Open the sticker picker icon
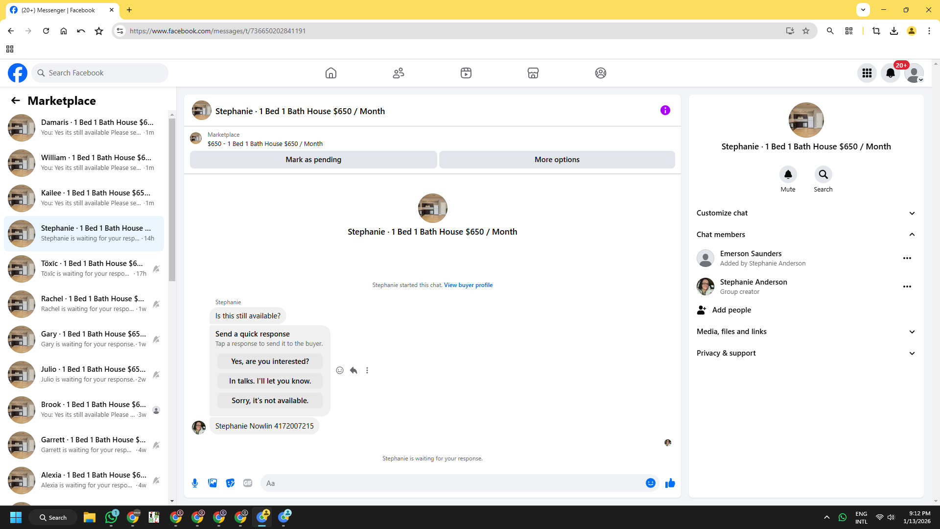The image size is (940, 529). pyautogui.click(x=230, y=483)
